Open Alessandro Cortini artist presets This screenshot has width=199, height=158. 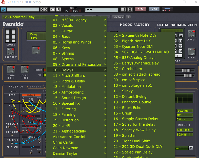pos(77,137)
